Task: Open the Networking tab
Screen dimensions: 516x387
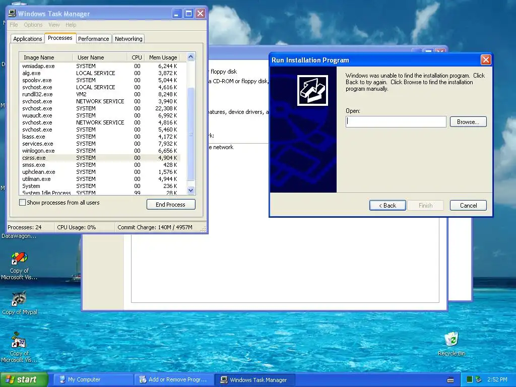Action: coord(128,38)
